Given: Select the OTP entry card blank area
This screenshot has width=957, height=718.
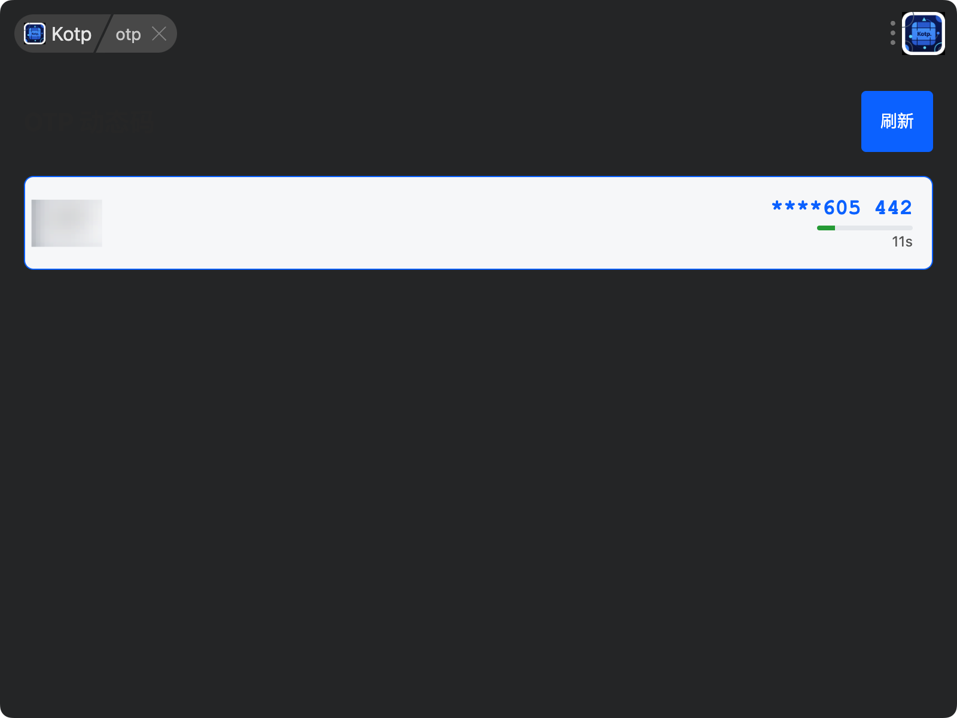Looking at the screenshot, I should coord(419,223).
